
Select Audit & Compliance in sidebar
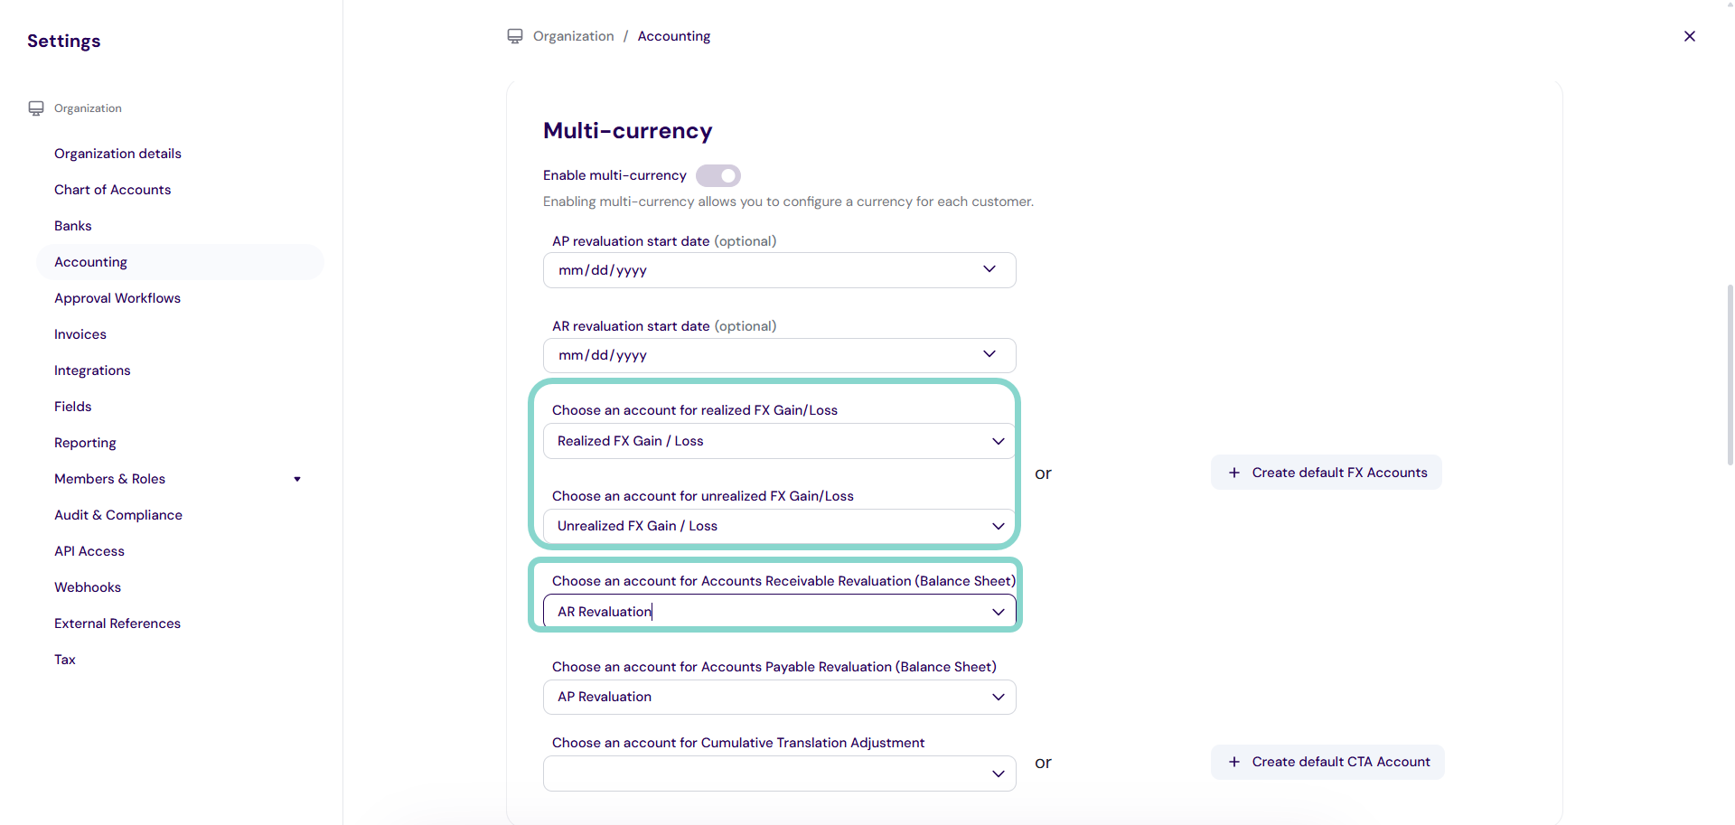[x=118, y=515]
